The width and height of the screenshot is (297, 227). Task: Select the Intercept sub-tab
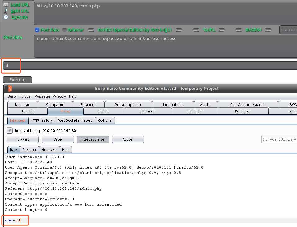18,120
